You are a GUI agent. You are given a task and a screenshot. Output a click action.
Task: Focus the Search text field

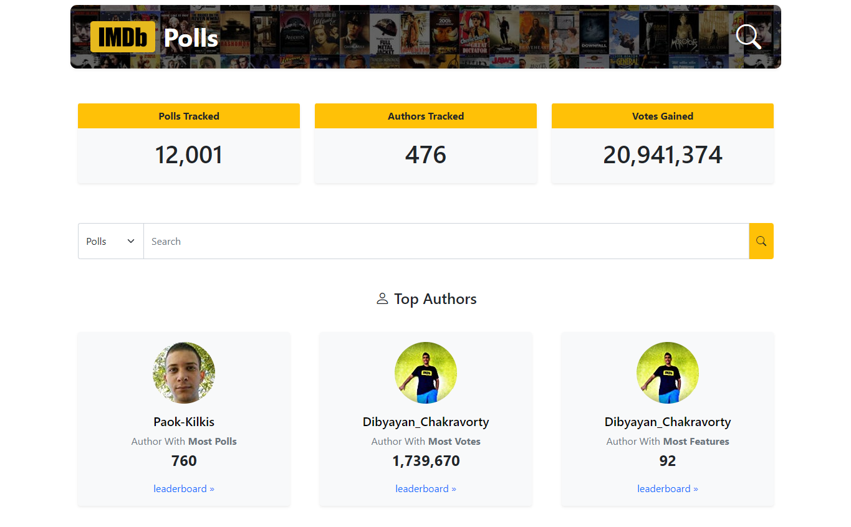pyautogui.click(x=446, y=241)
